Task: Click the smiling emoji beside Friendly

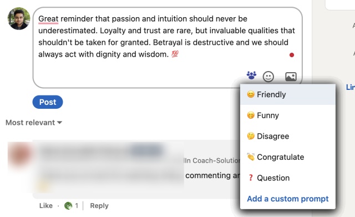Action: pyautogui.click(x=251, y=94)
